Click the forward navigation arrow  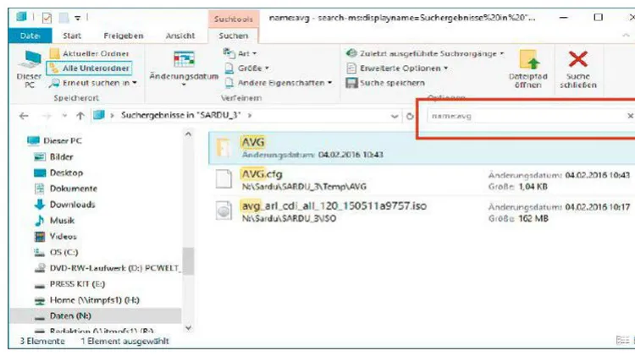[47, 116]
